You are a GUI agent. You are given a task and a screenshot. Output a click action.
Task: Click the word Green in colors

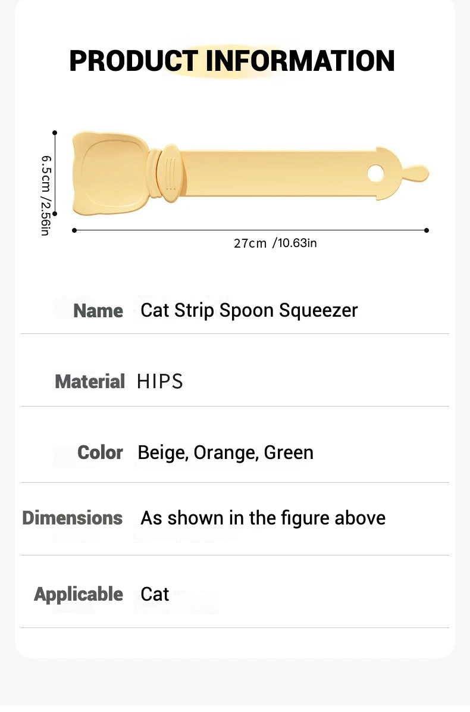click(289, 452)
